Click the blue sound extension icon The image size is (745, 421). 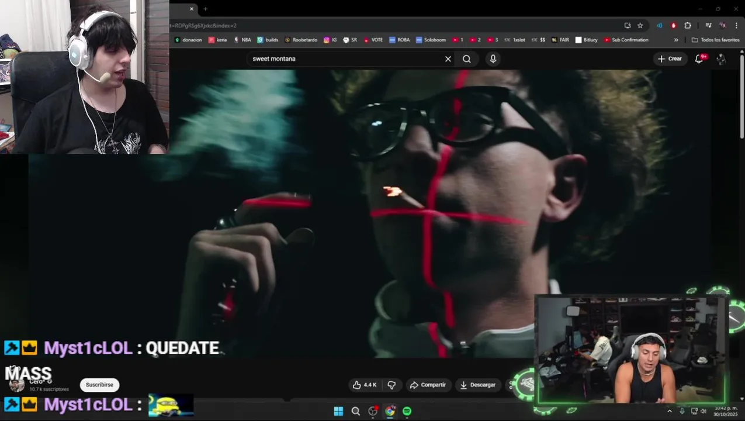pyautogui.click(x=660, y=26)
